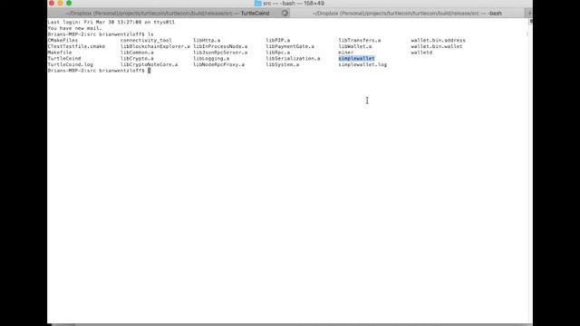Click the libTransfers.a entry
580x326 pixels.
(x=360, y=40)
